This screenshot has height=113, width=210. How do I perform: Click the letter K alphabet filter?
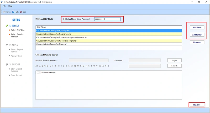(x=66, y=66)
